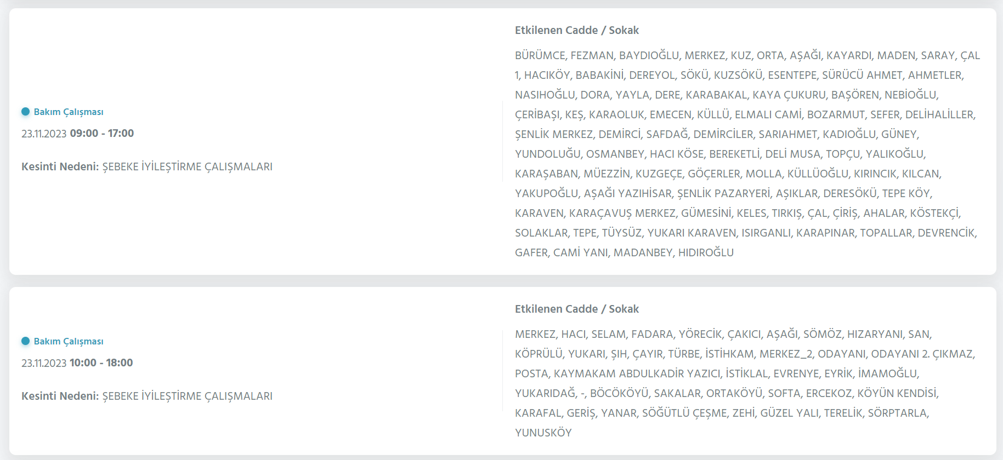This screenshot has height=460, width=1003.
Task: Click the 23.11.2023 10:00 - 18:00 time range
Action: [x=77, y=363]
